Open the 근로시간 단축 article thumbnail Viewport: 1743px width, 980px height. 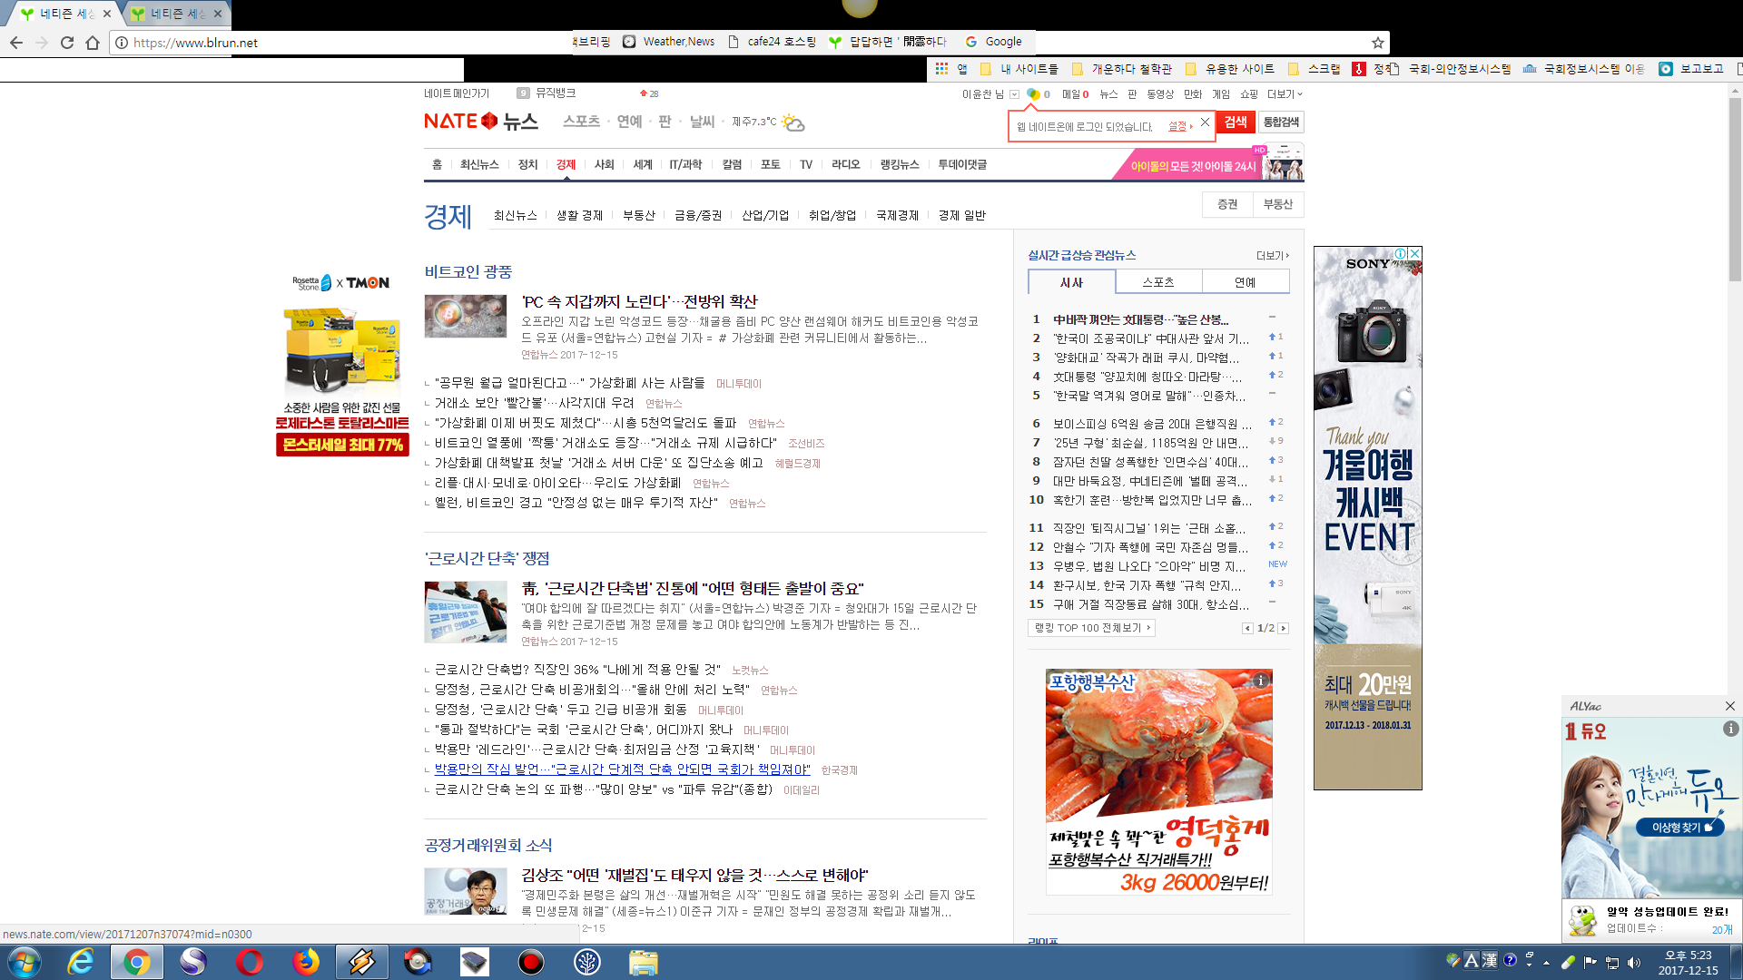[465, 612]
